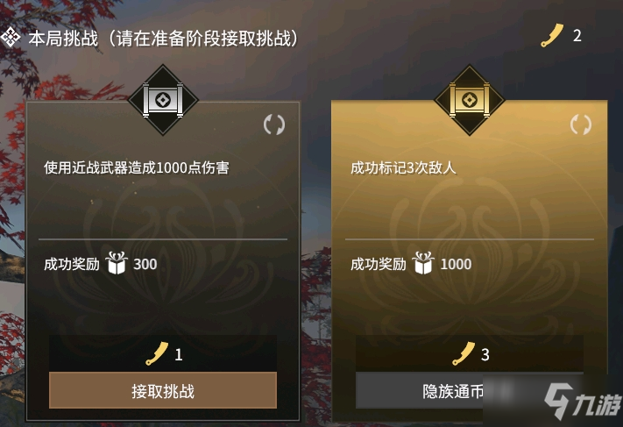Click the diamond knot icon beside 本局挑战
Viewport: 623px width, 427px height.
[10, 38]
